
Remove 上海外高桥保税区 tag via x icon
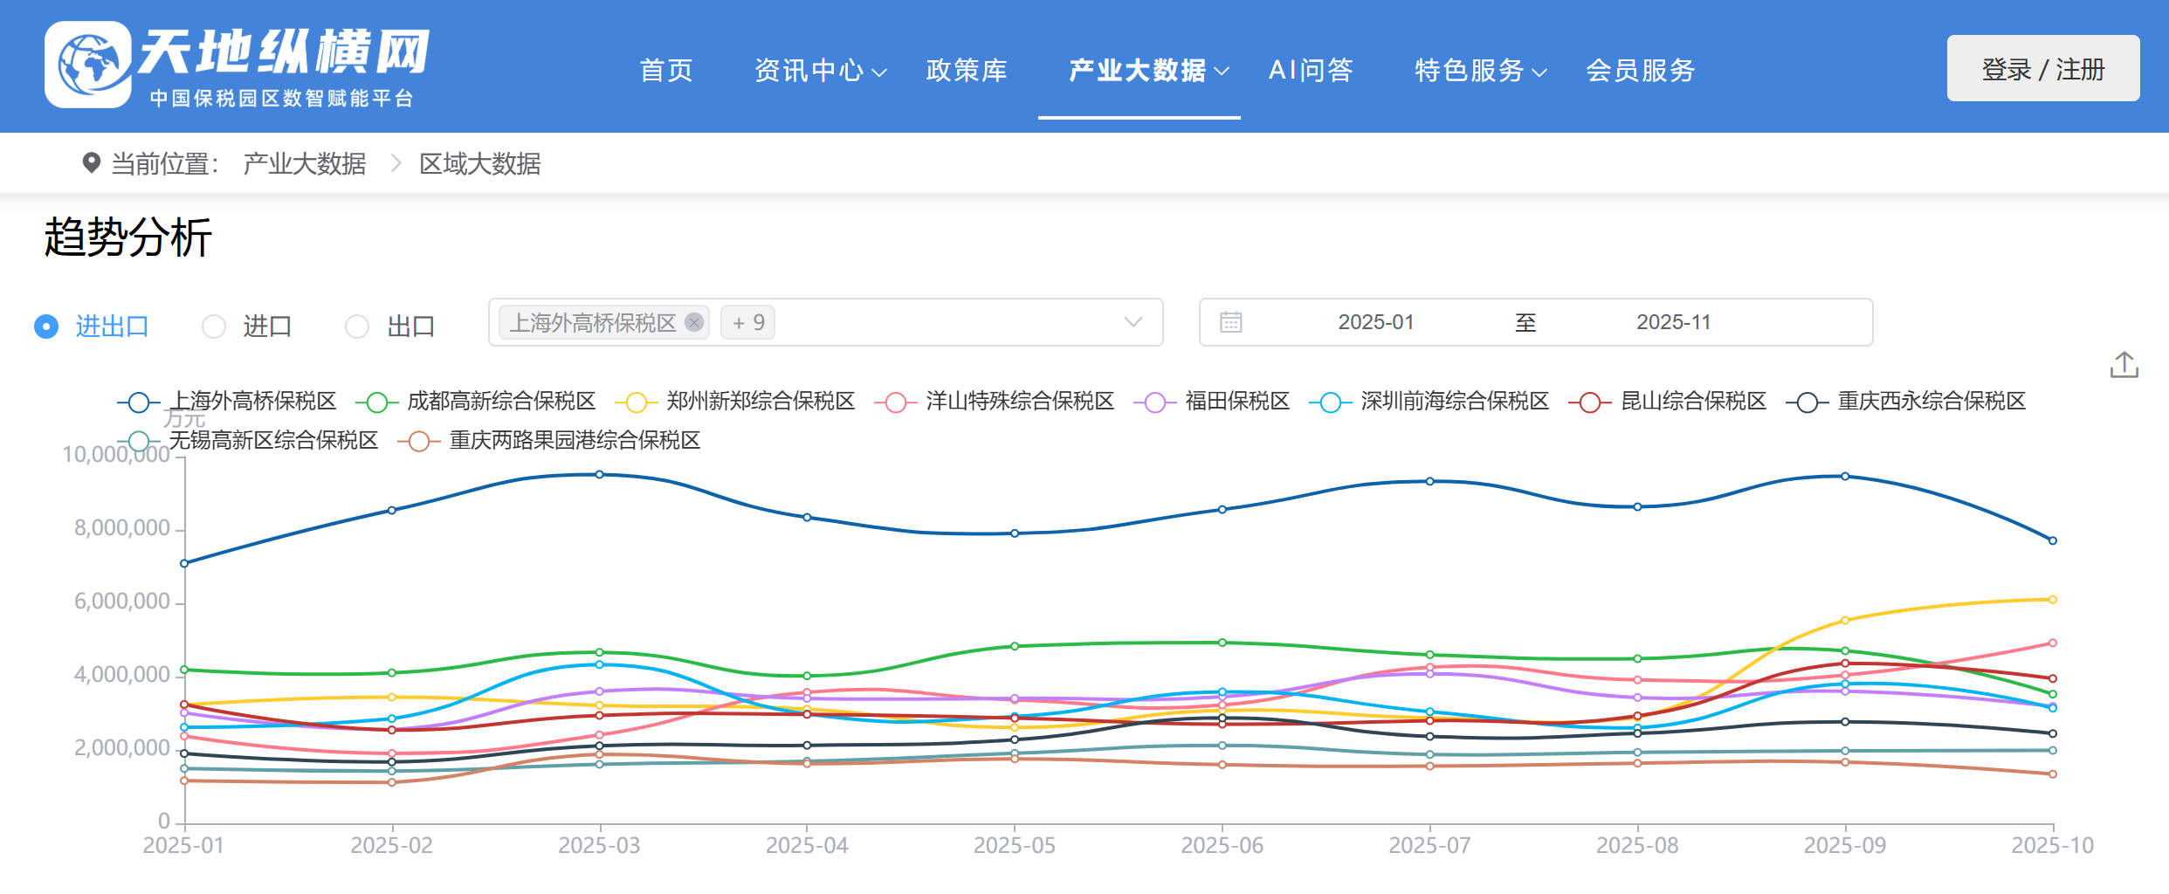click(694, 322)
